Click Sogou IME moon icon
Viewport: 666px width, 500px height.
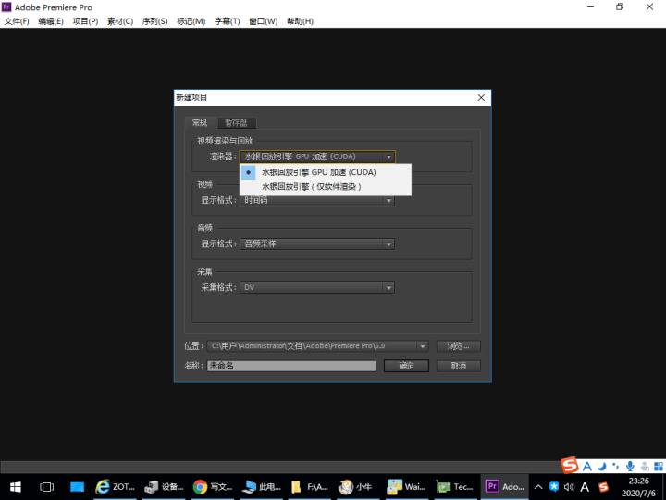[x=601, y=467]
